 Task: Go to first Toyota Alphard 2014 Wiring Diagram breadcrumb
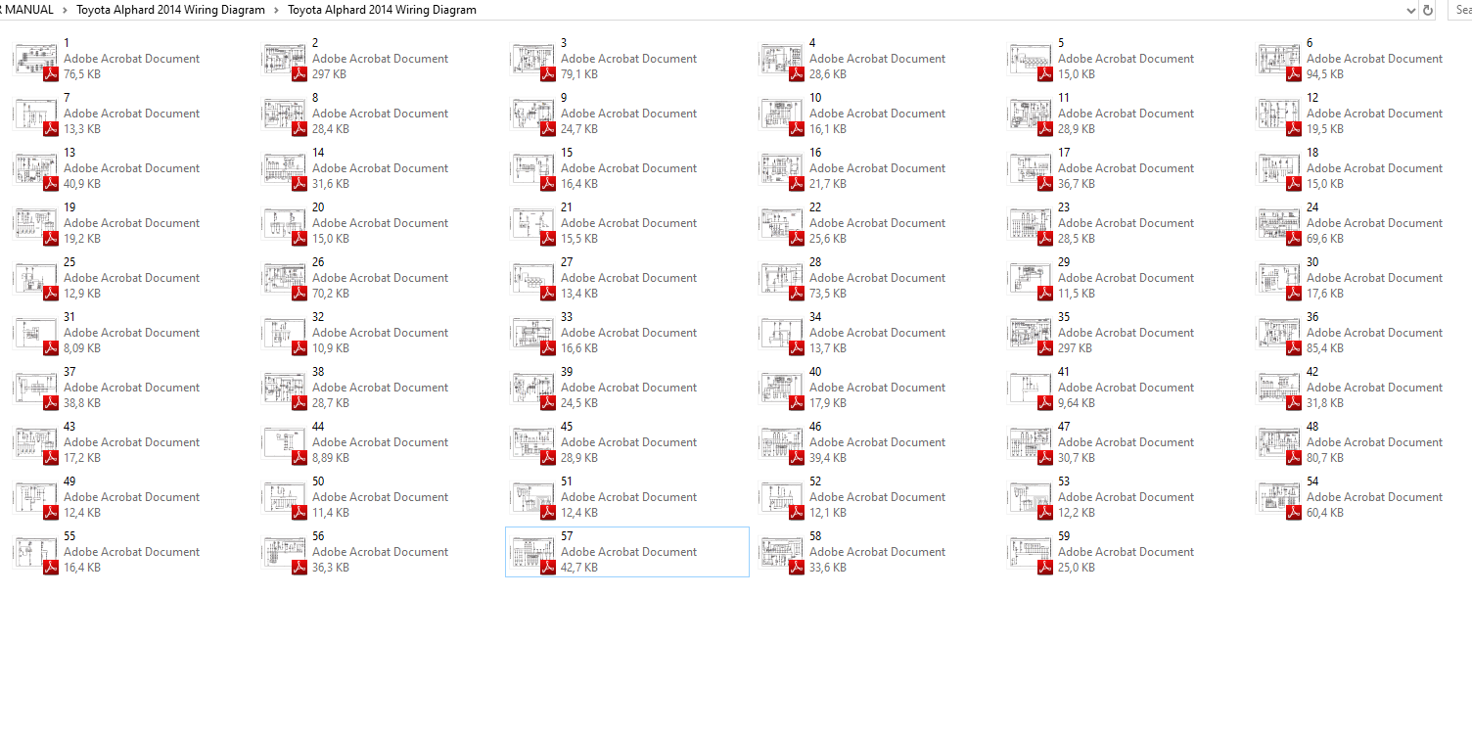(170, 10)
